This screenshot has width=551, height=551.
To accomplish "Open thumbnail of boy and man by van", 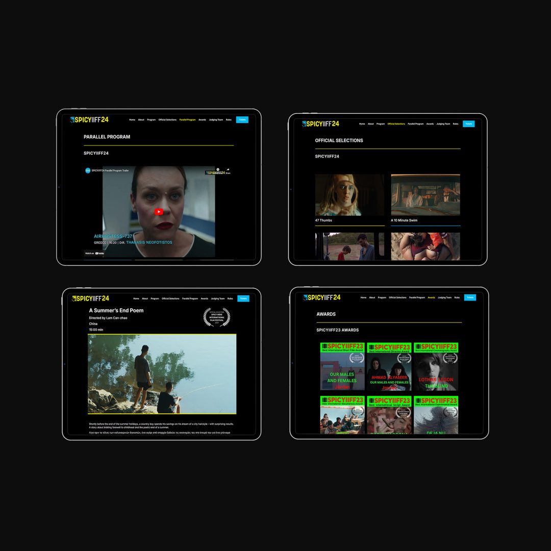I will 349,246.
